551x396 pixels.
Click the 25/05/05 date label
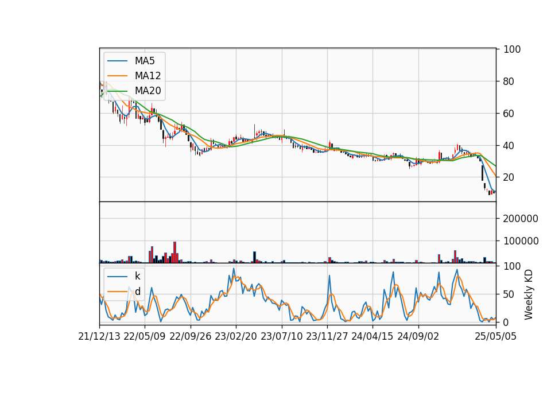[x=495, y=336]
